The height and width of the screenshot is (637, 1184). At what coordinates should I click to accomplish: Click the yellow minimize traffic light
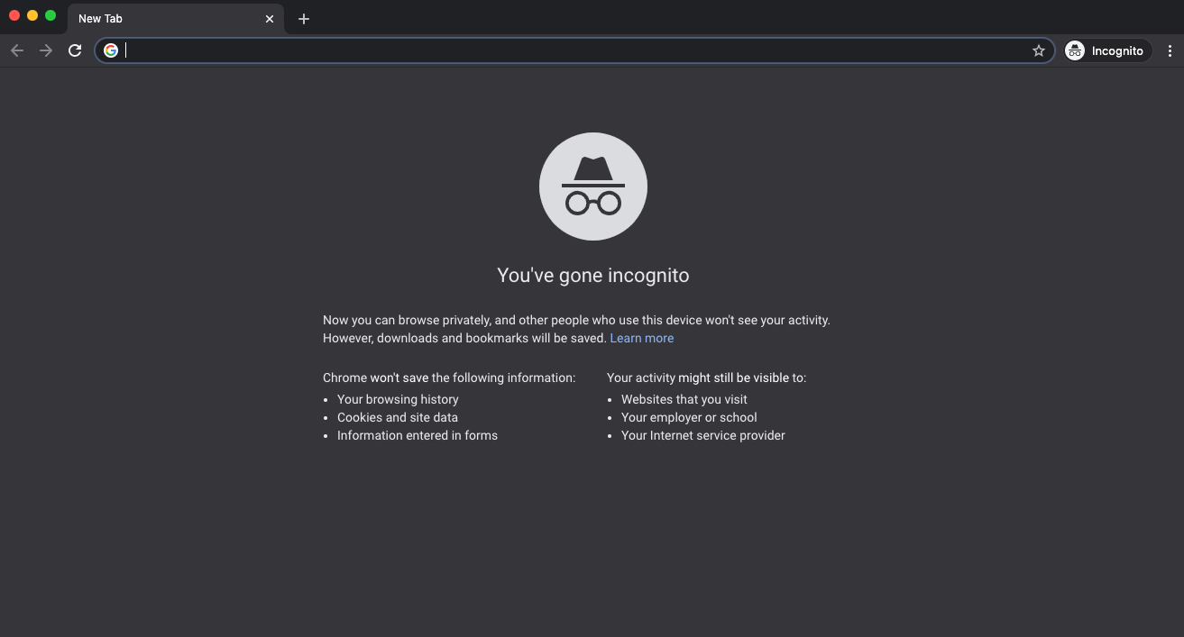(x=32, y=15)
